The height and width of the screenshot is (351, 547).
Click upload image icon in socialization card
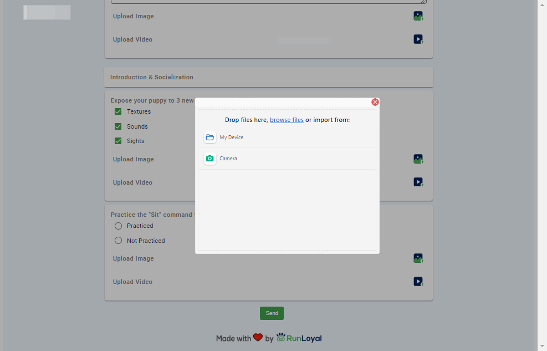[x=418, y=159]
